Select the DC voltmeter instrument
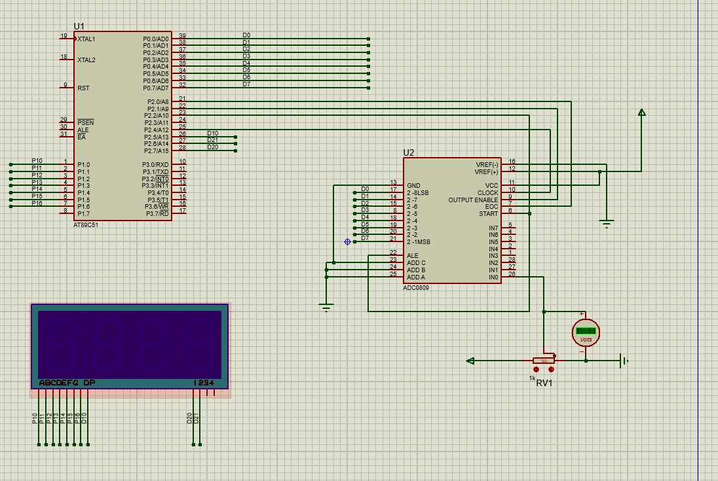The image size is (718, 481). 586,332
